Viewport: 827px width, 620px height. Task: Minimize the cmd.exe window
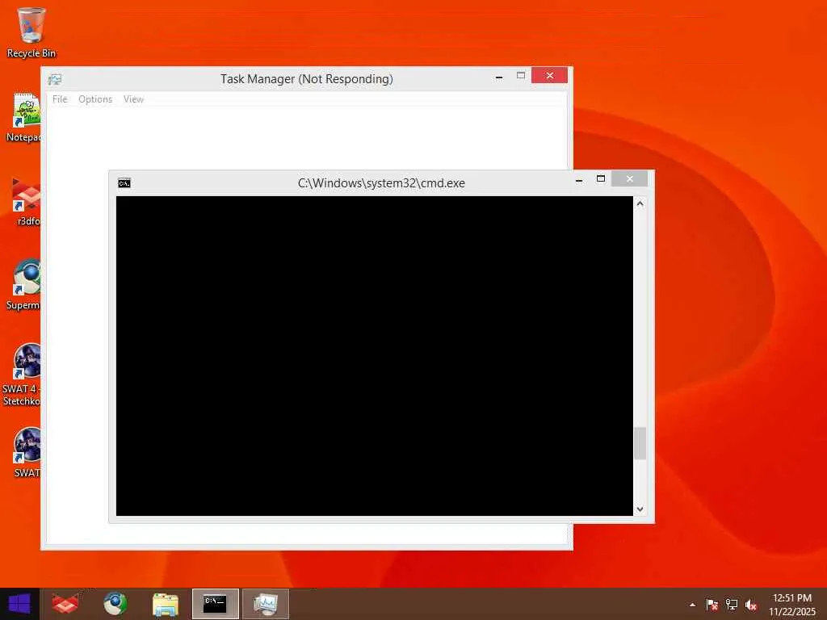(579, 180)
